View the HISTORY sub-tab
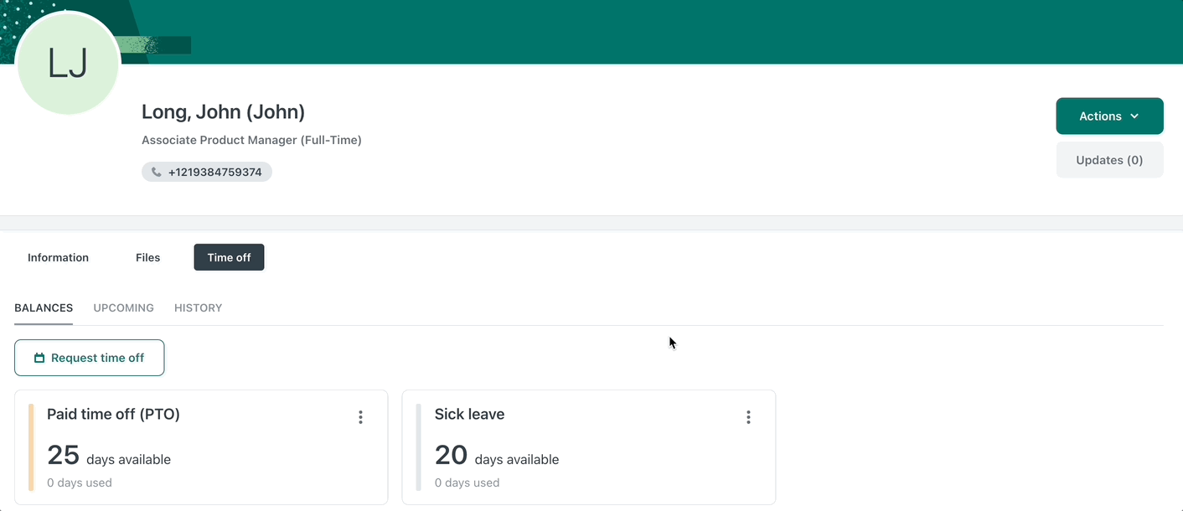The height and width of the screenshot is (511, 1183). pyautogui.click(x=198, y=308)
